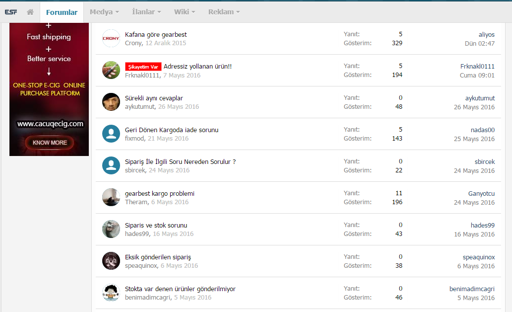Click last poster benimadimcagri on the right
The image size is (512, 312).
point(472,289)
